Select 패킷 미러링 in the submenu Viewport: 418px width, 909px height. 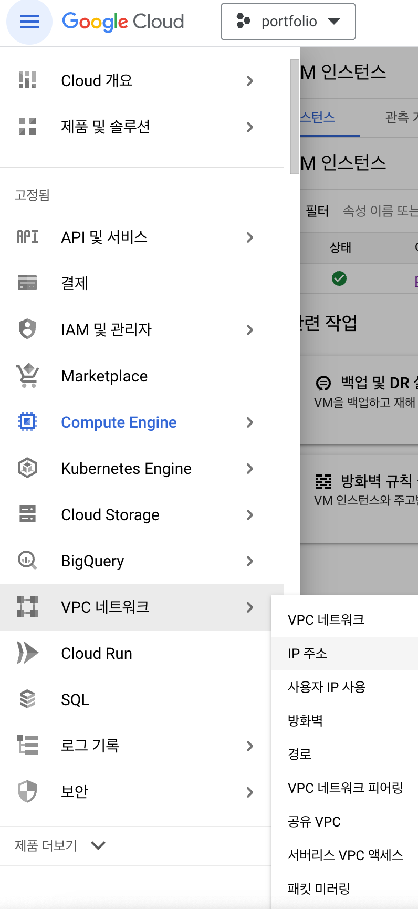[x=344, y=889]
